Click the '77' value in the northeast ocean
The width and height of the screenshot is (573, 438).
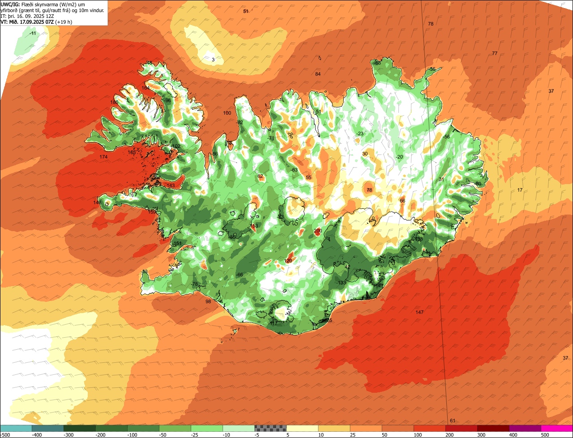pyautogui.click(x=495, y=53)
